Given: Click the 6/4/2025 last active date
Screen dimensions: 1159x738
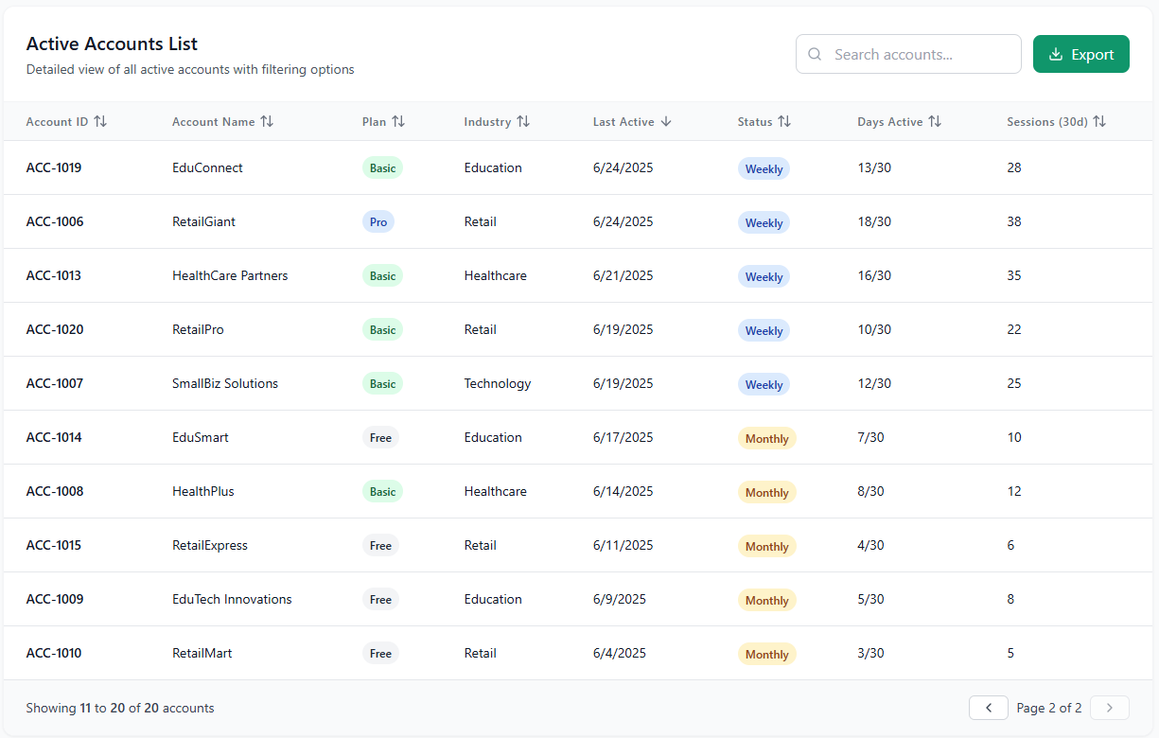Looking at the screenshot, I should (x=620, y=653).
